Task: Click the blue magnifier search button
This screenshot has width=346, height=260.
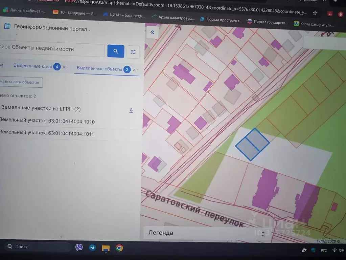Action: [116, 51]
